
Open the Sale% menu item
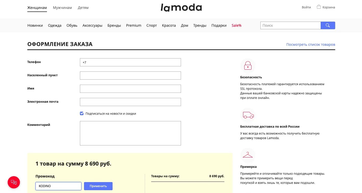tap(237, 25)
